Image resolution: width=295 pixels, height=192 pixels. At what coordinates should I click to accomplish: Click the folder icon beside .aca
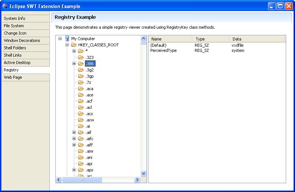pos(81,89)
